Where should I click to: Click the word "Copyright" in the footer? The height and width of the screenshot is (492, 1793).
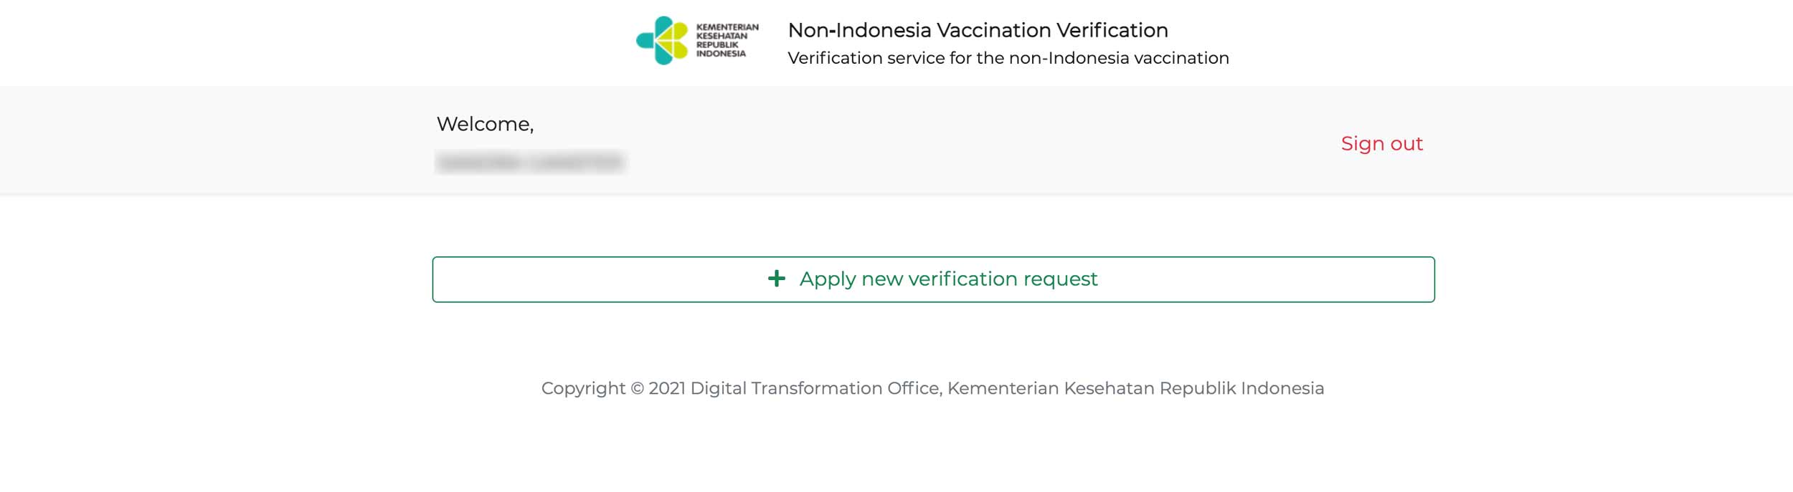click(x=583, y=388)
